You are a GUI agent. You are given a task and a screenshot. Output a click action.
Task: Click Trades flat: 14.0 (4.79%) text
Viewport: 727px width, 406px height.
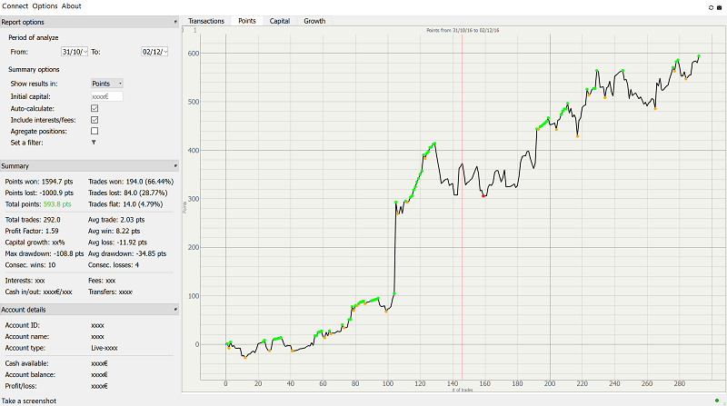pos(125,204)
